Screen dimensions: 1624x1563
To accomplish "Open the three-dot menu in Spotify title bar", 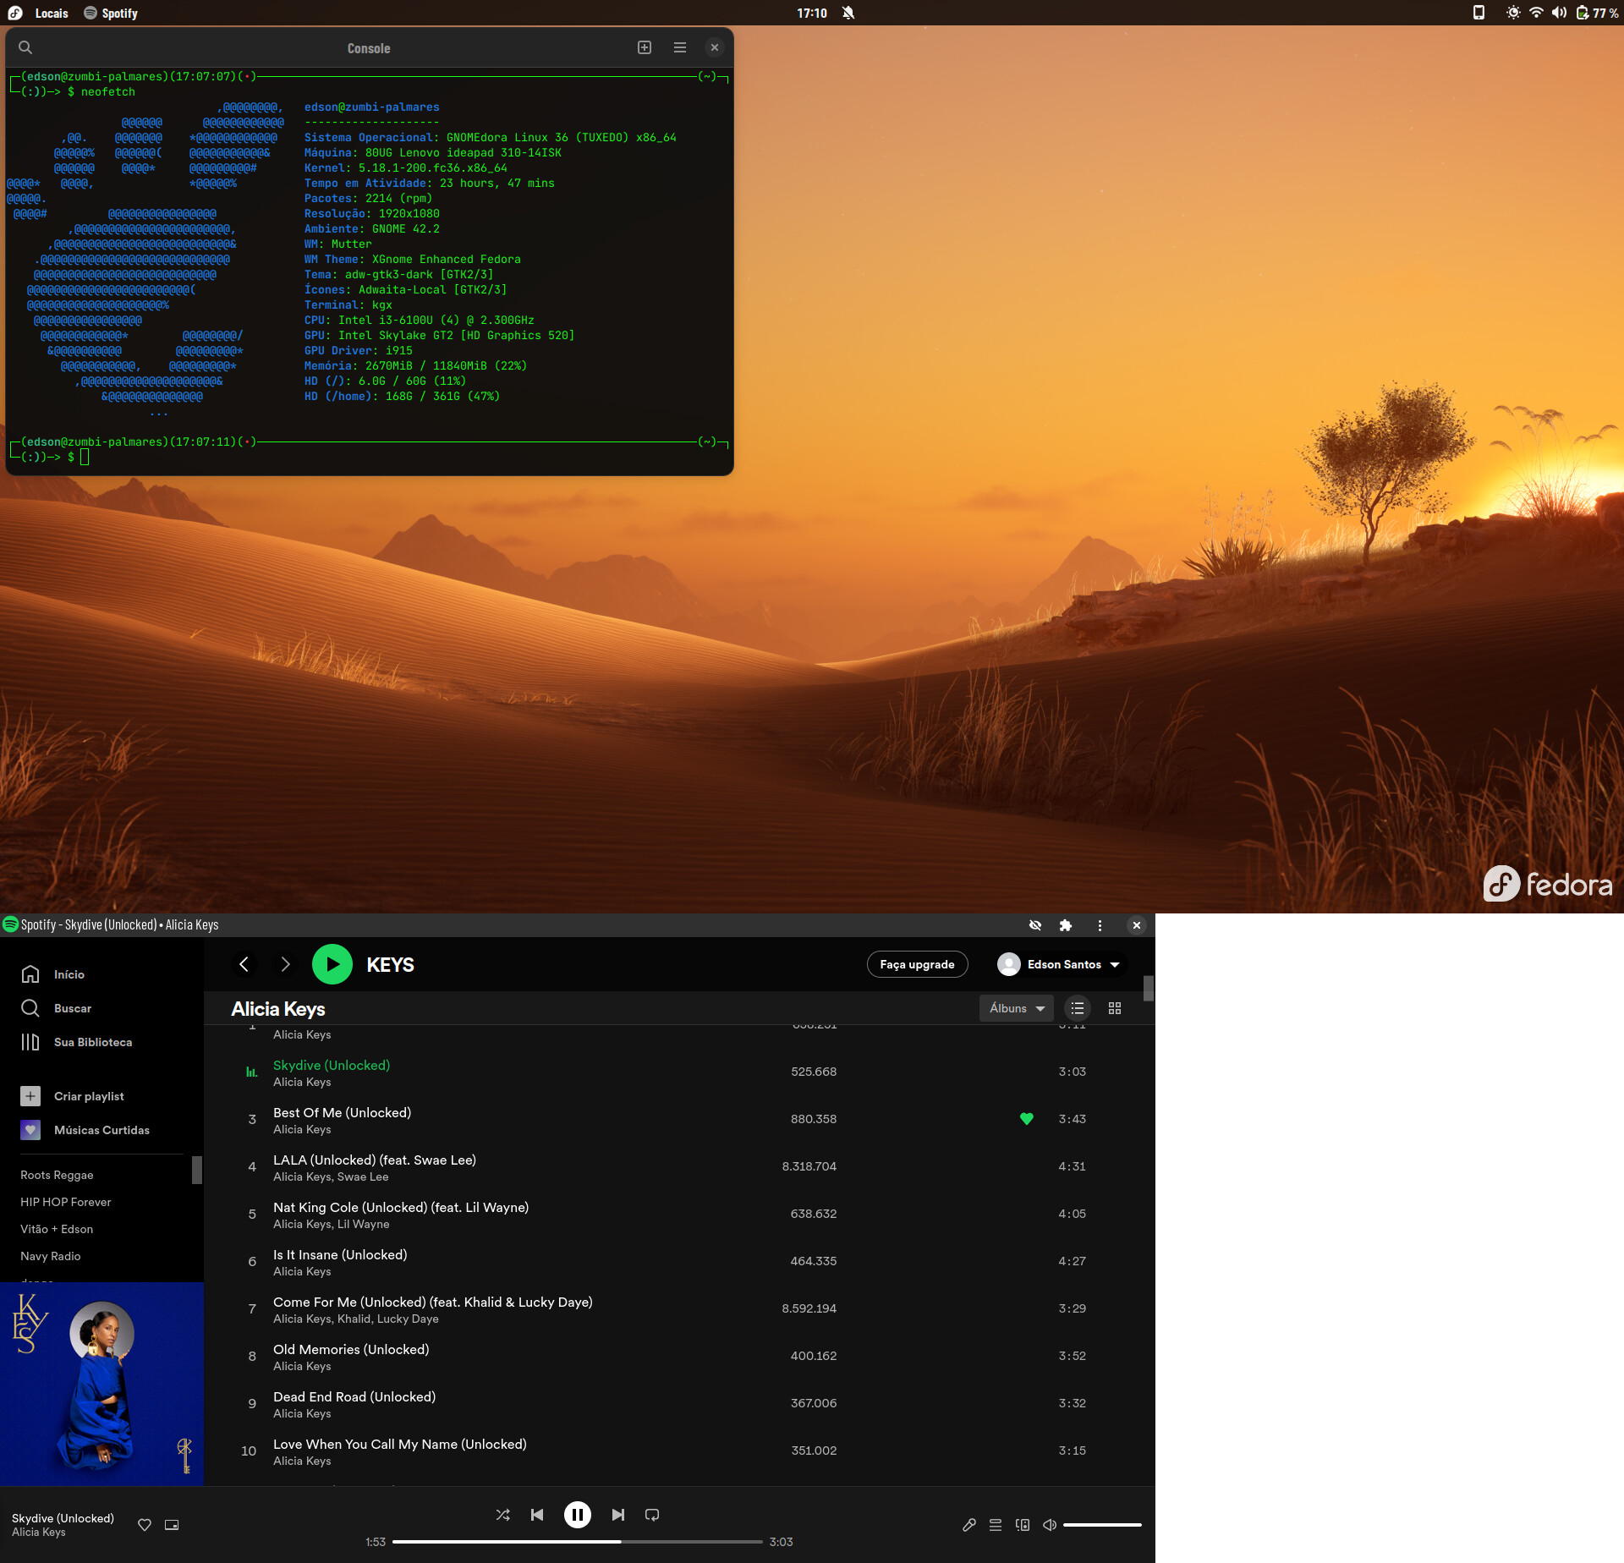I will (x=1100, y=925).
